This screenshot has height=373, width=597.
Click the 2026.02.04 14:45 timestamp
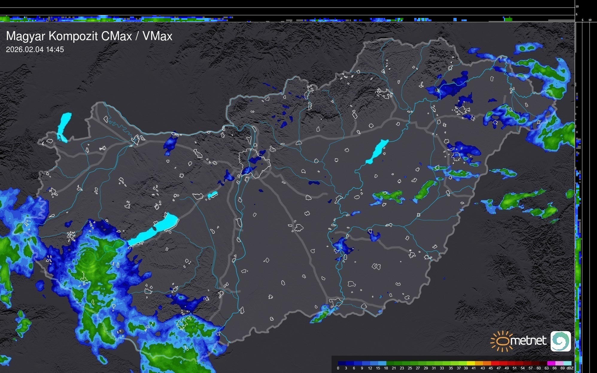tap(35, 50)
